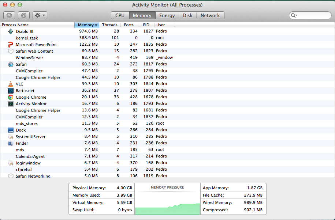Click the SystemUIServer icon

[11, 137]
